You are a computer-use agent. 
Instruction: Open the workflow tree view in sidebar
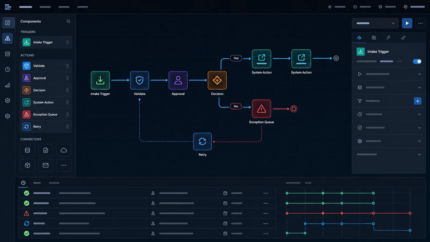click(x=7, y=38)
